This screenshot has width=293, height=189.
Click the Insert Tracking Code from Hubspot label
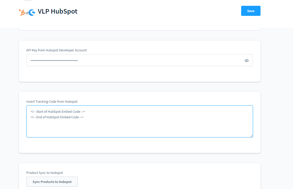coord(52,101)
